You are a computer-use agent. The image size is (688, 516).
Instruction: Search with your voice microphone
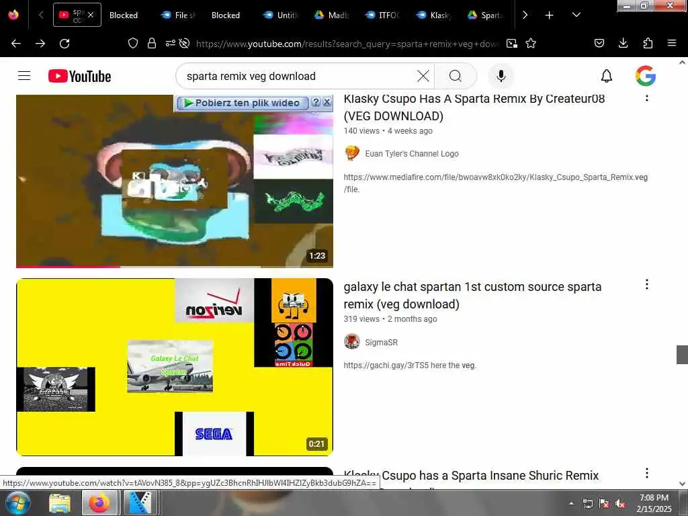click(501, 76)
